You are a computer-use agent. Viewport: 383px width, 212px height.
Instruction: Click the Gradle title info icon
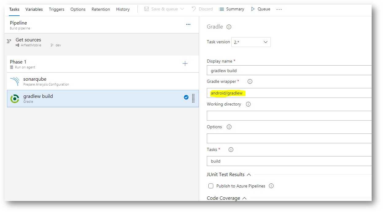[x=229, y=27]
